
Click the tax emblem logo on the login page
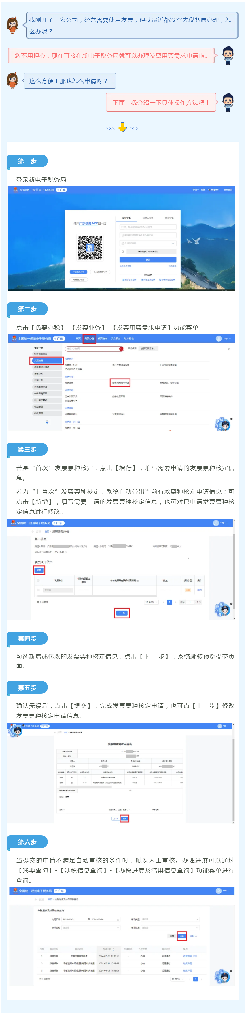point(15,190)
